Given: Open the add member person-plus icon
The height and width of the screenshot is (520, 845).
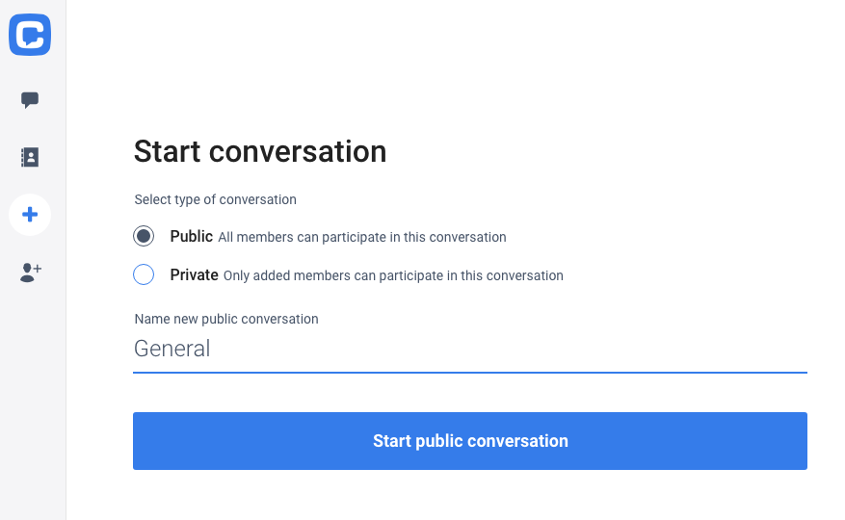Looking at the screenshot, I should point(31,273).
